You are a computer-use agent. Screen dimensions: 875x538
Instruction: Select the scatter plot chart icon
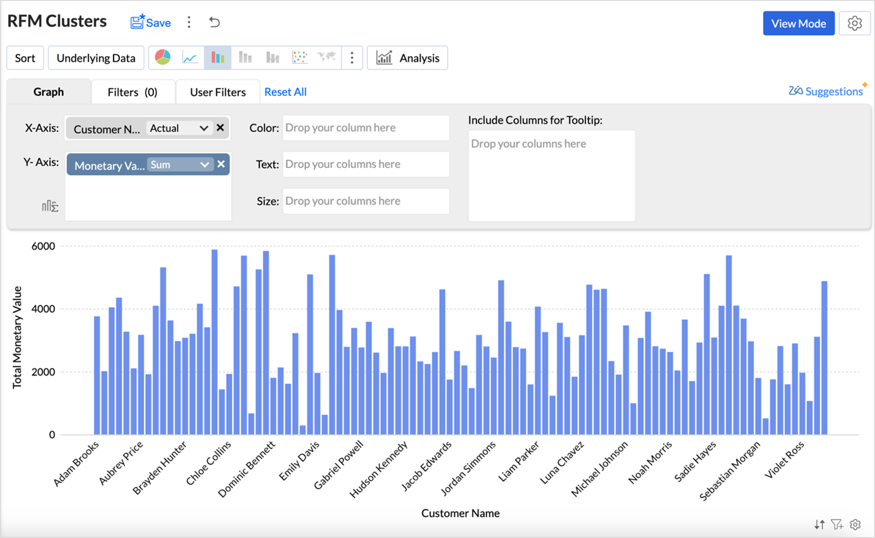click(x=300, y=57)
